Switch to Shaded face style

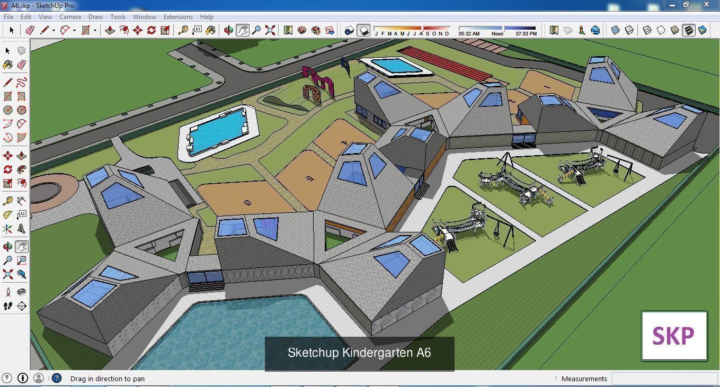coord(675,30)
